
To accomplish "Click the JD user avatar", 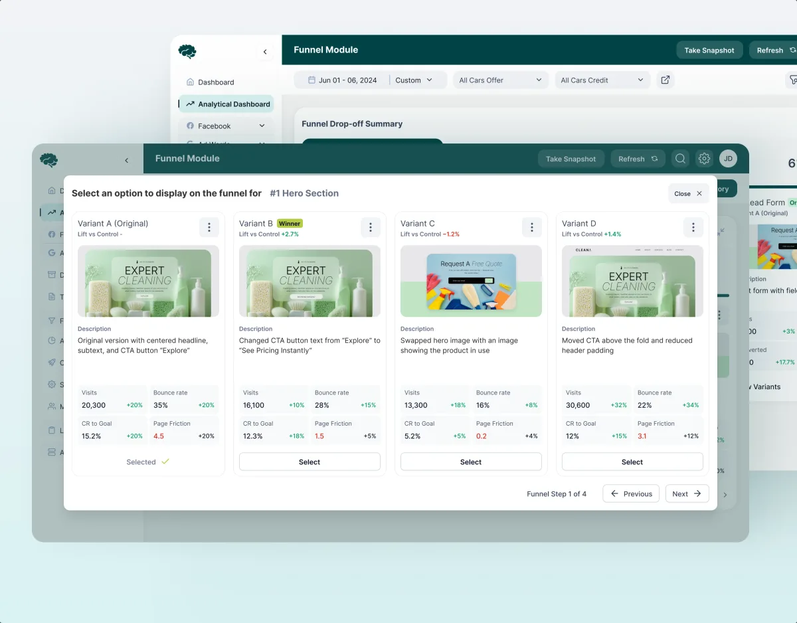I will 728,159.
